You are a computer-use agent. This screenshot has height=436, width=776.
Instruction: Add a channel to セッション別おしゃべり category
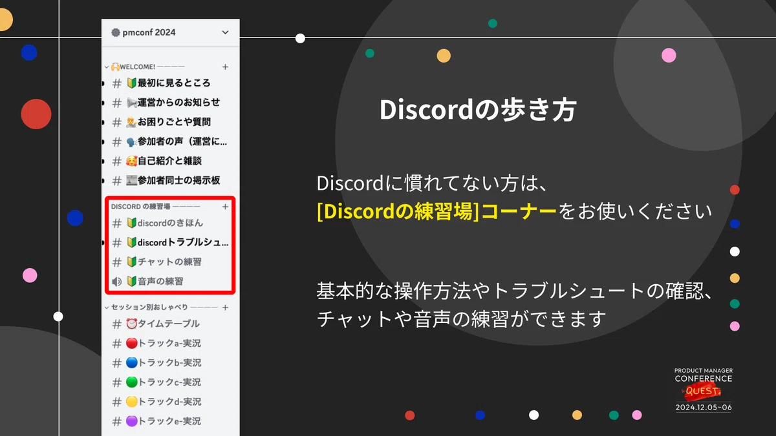[225, 307]
